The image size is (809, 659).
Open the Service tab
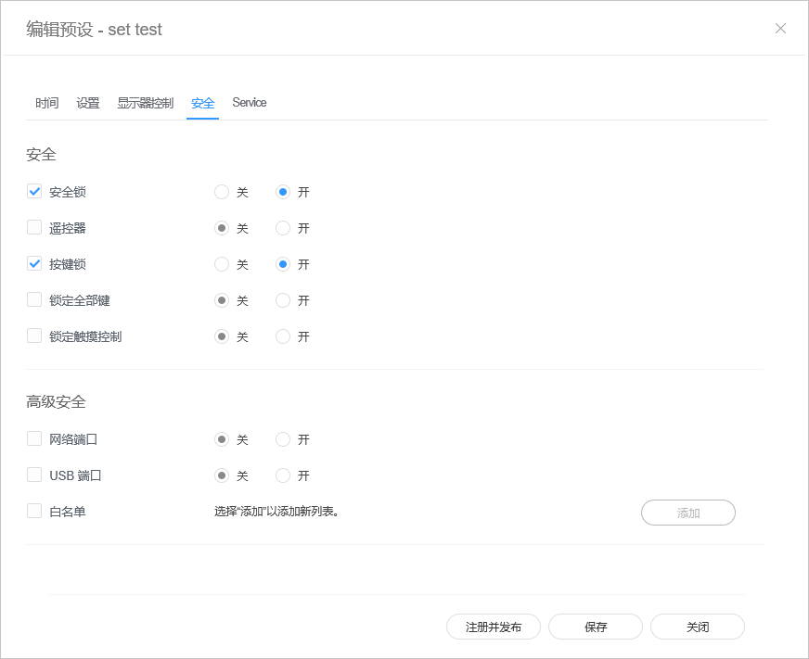click(250, 103)
